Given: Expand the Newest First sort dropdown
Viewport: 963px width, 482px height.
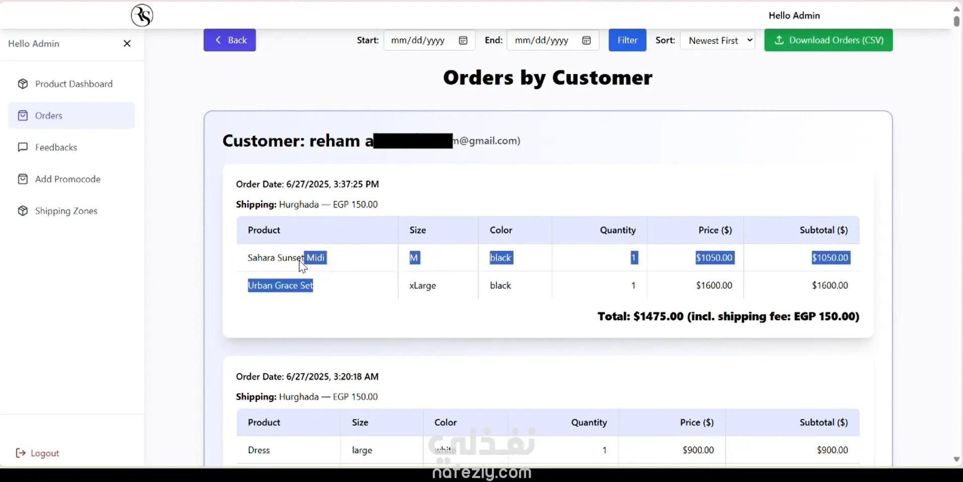Looking at the screenshot, I should (718, 40).
